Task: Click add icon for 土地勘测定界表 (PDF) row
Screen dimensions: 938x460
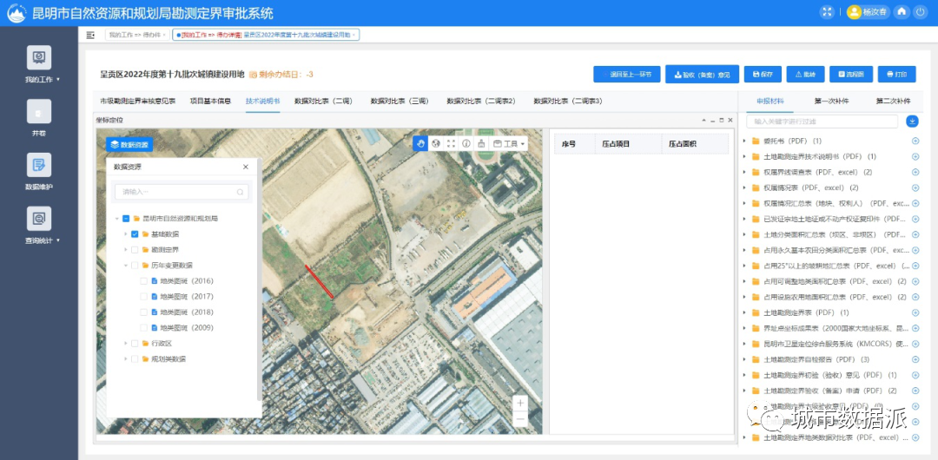Action: point(915,312)
